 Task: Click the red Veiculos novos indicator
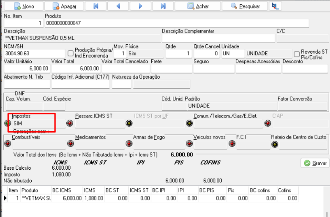(189, 144)
